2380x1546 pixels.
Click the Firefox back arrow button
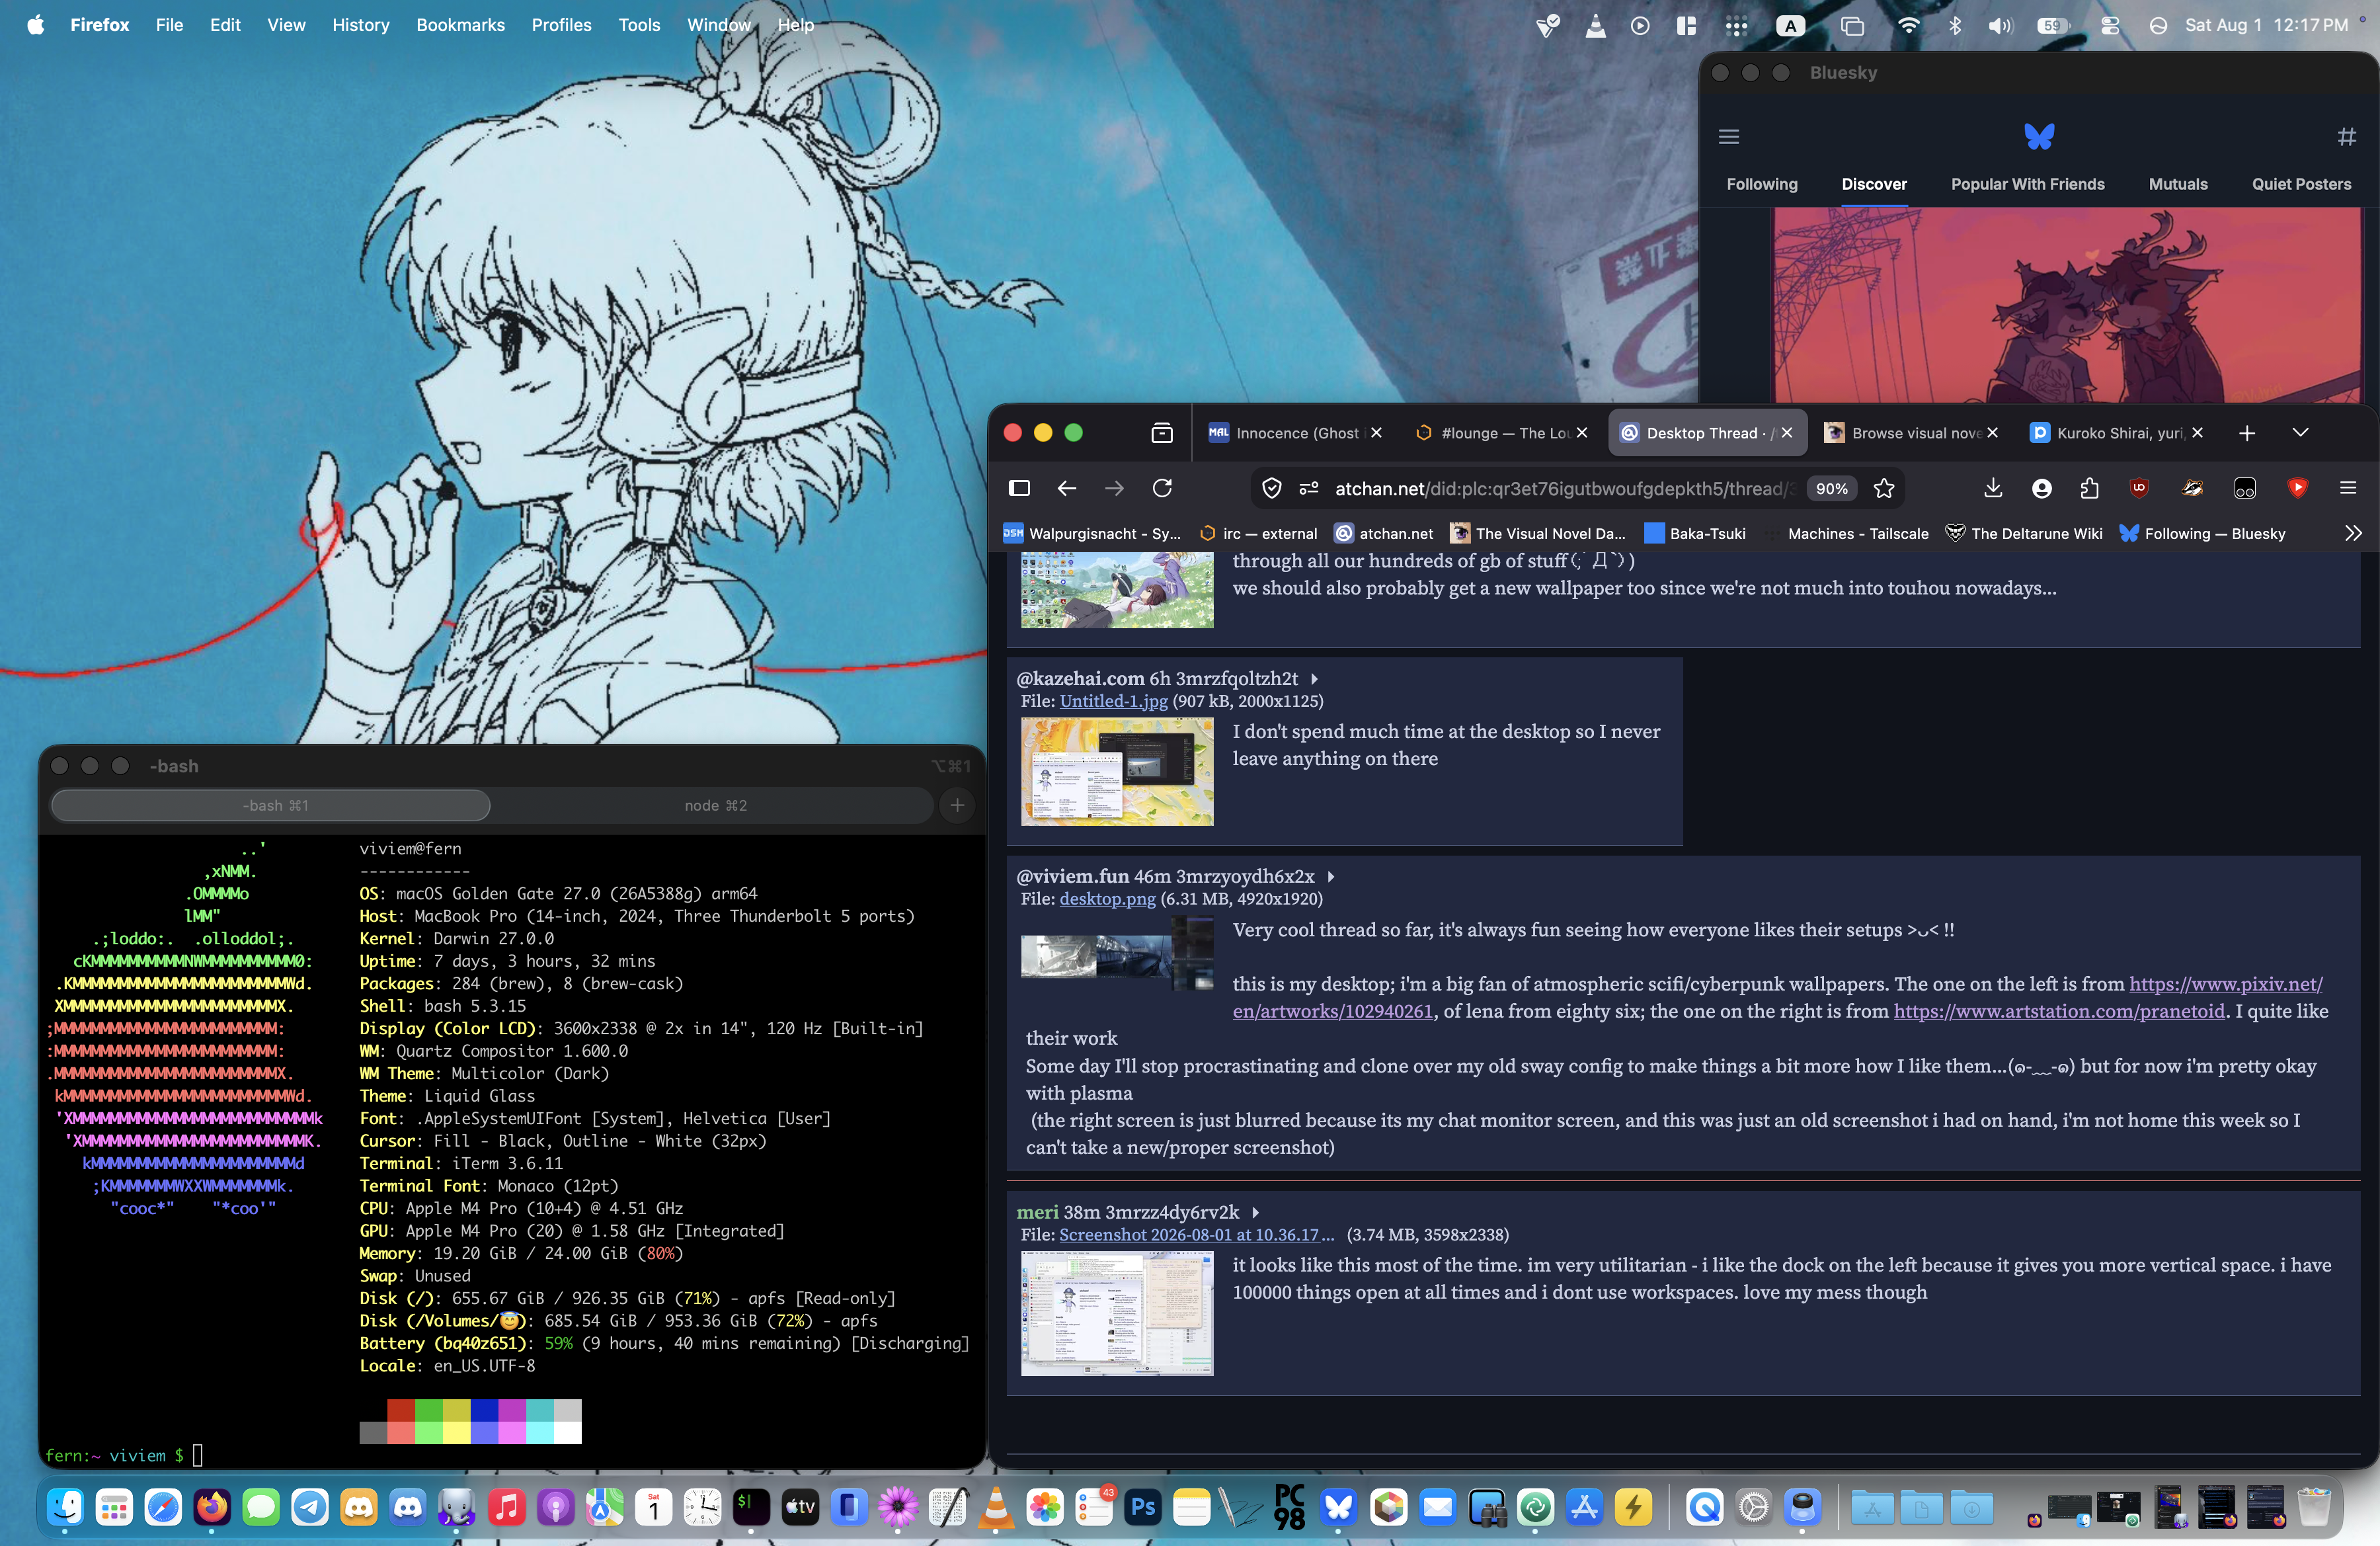(x=1067, y=488)
